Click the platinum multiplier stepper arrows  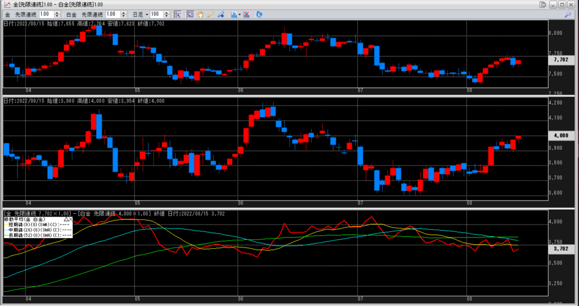(124, 14)
